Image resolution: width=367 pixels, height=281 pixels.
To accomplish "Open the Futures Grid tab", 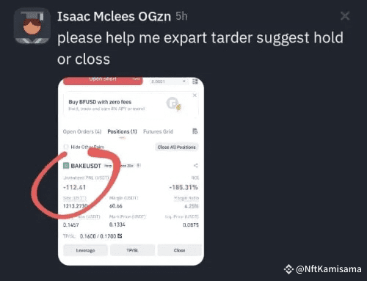I will point(158,131).
